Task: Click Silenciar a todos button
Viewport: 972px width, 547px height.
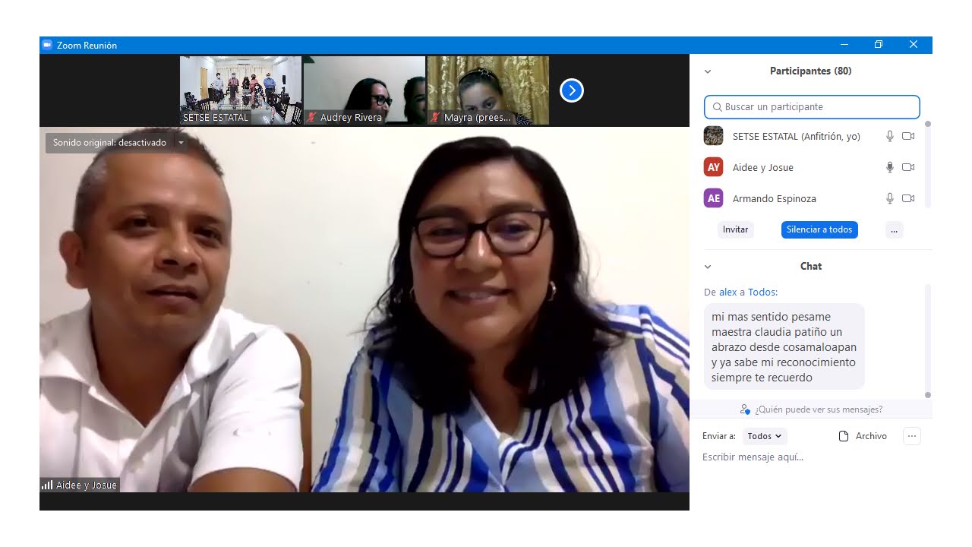Action: point(819,229)
